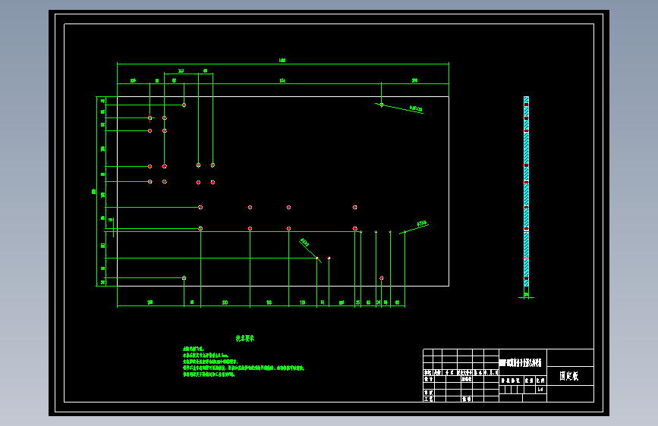
Task: Click the 330 dimension on bottom chain
Action: tap(225, 302)
